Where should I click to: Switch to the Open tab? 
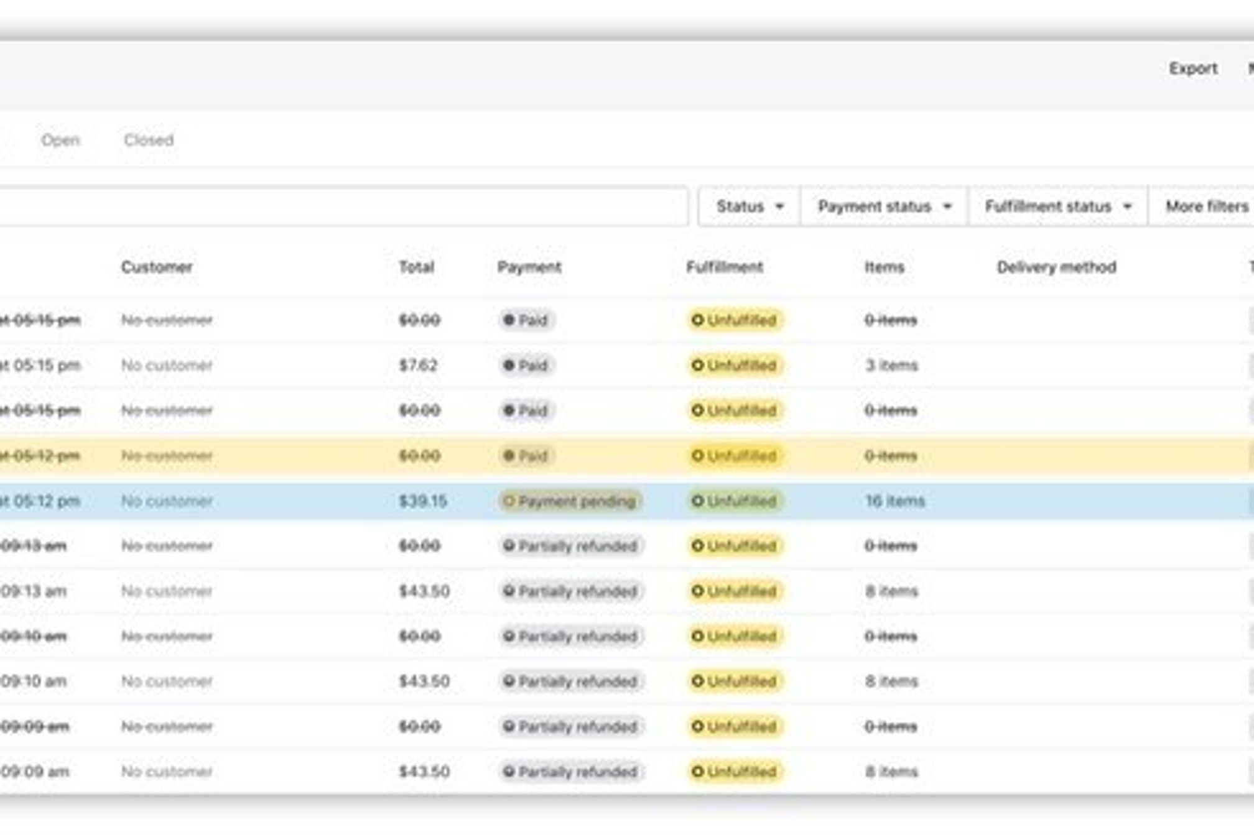60,140
